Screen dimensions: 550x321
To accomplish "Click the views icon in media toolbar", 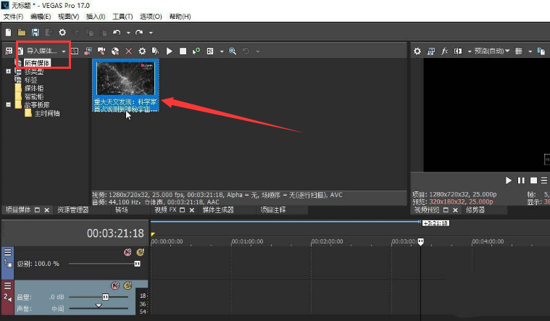I will [x=210, y=51].
